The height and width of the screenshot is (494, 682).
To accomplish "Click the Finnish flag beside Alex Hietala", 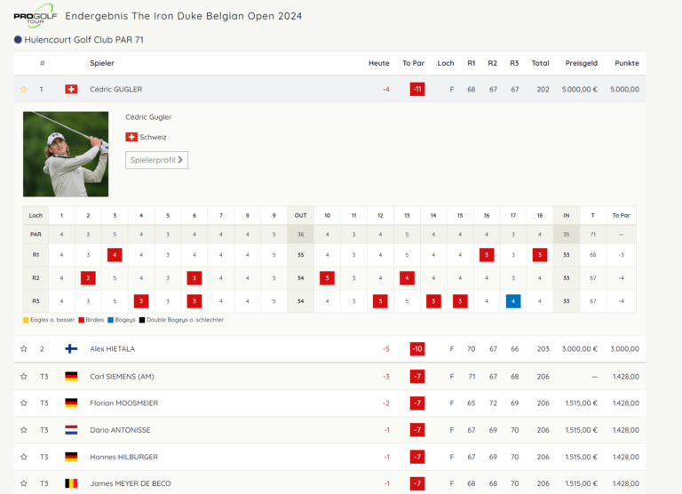I will coord(71,348).
